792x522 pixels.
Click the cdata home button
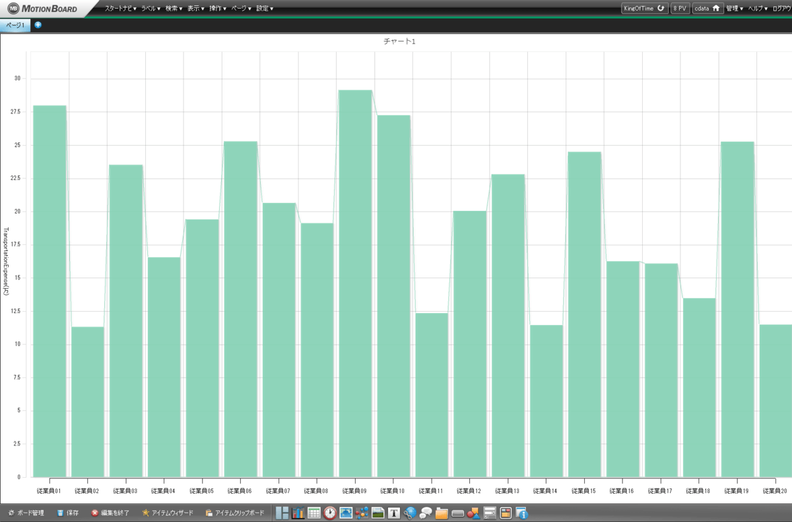click(707, 9)
